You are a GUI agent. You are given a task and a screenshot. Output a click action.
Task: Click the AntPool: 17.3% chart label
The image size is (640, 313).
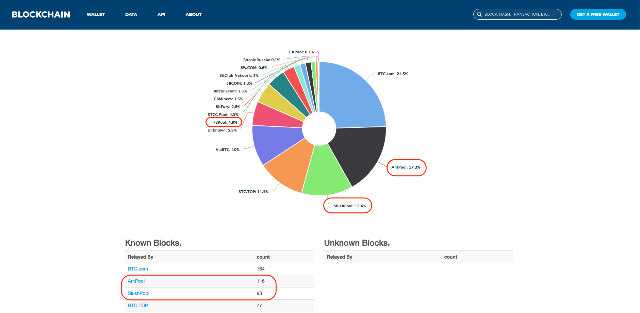click(x=406, y=167)
